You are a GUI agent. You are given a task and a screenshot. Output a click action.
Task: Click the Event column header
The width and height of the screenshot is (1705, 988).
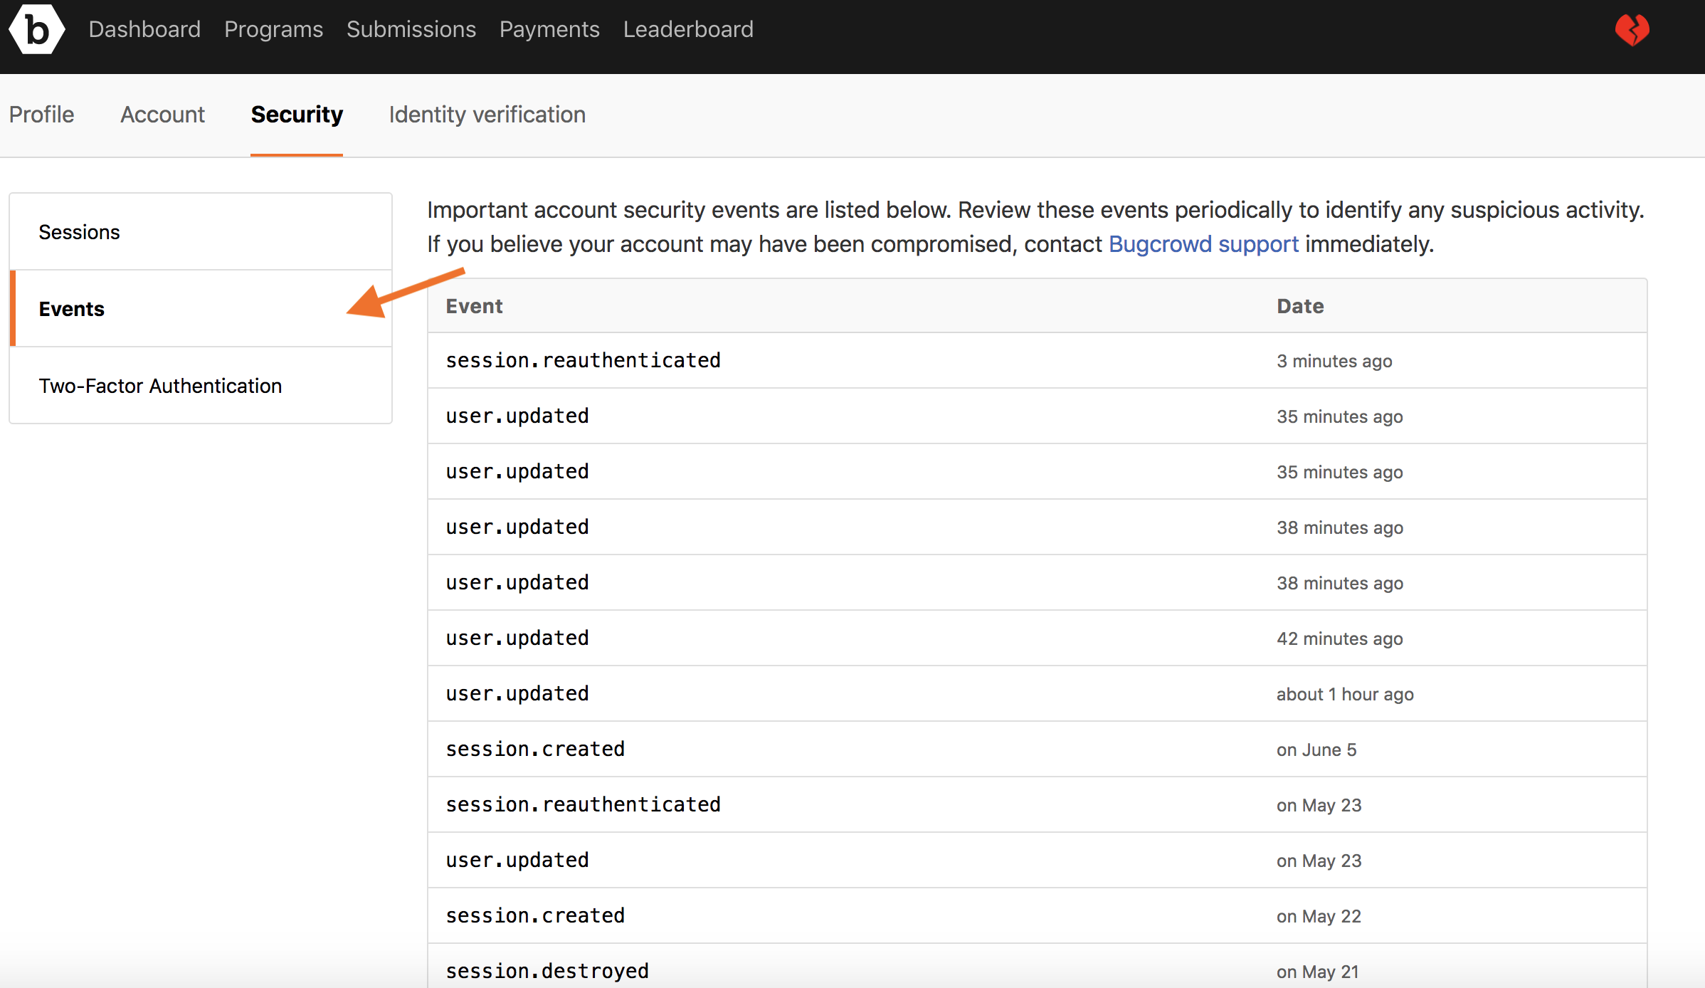(474, 306)
